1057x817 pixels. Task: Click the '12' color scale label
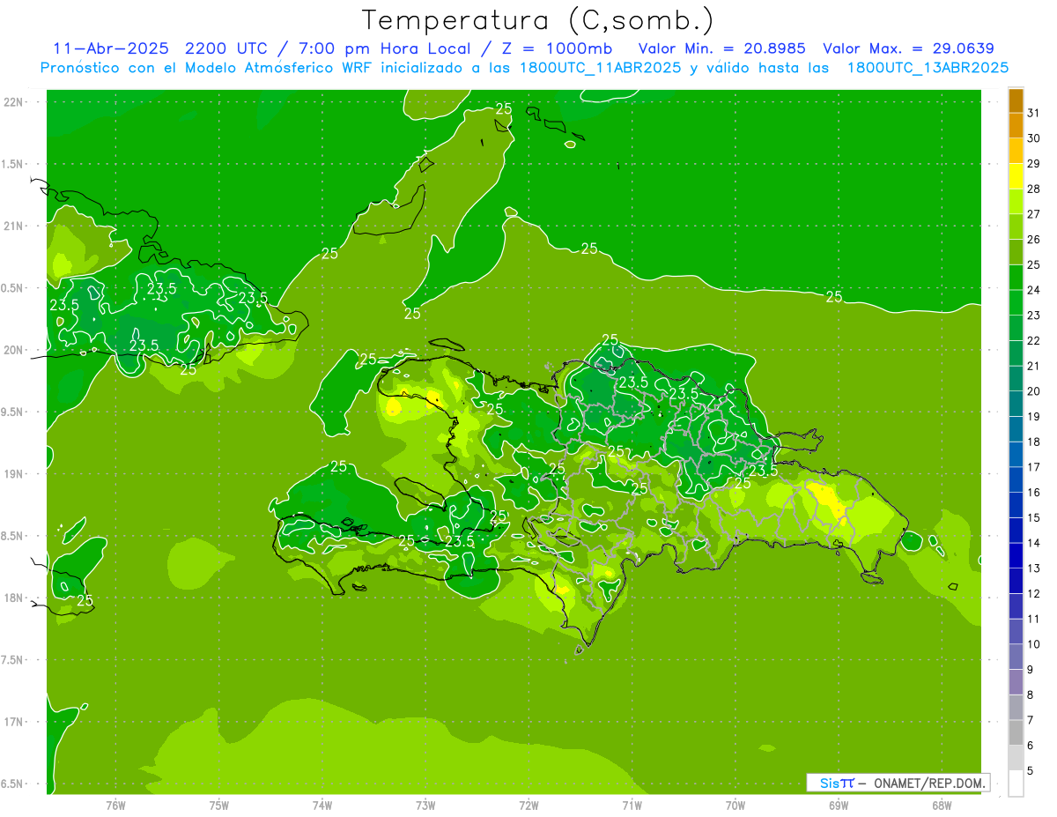pos(1033,593)
